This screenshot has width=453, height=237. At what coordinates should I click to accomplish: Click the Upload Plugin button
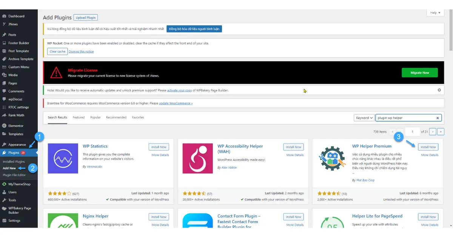[86, 18]
